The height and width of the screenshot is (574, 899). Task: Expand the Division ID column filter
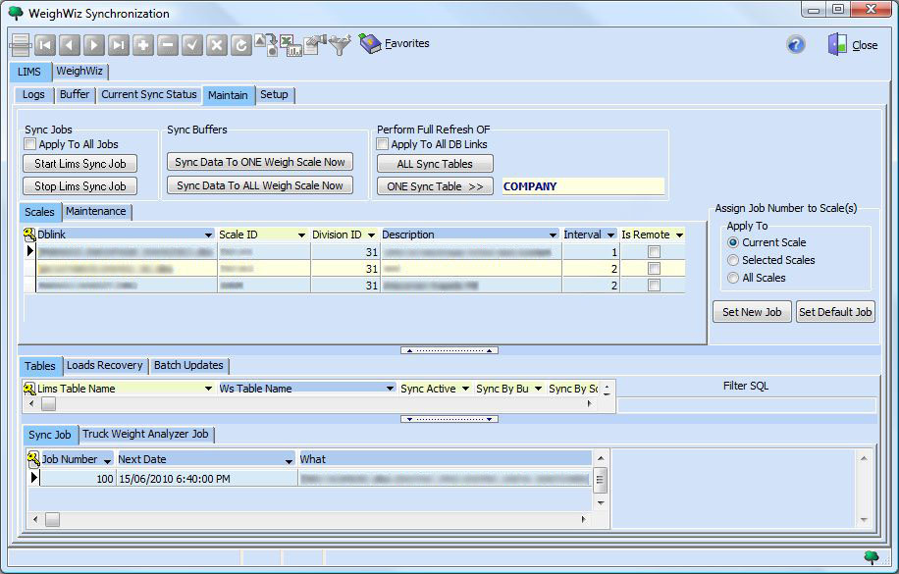371,235
